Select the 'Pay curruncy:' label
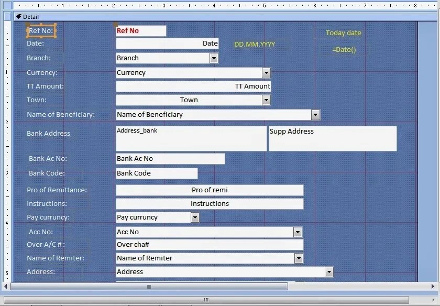This screenshot has width=440, height=306. [x=48, y=217]
